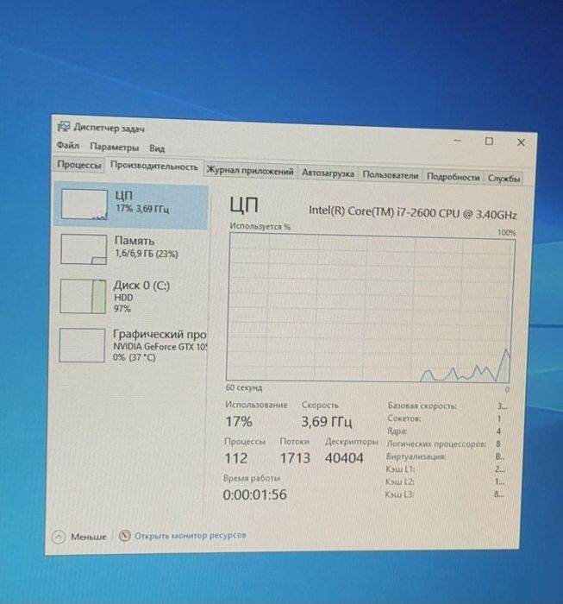Viewport: 563px width, 604px height.
Task: Click the resource monitor icon
Action: tap(124, 536)
